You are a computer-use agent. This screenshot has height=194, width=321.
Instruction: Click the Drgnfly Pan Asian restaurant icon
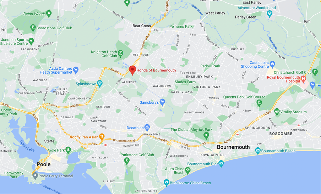pyautogui.click(x=102, y=137)
